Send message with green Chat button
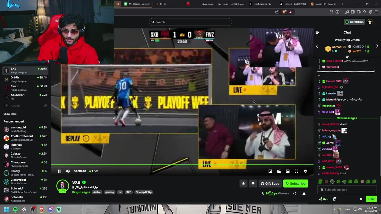 pos(371,199)
